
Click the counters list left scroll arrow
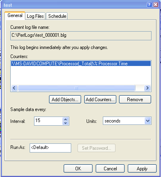(14, 88)
